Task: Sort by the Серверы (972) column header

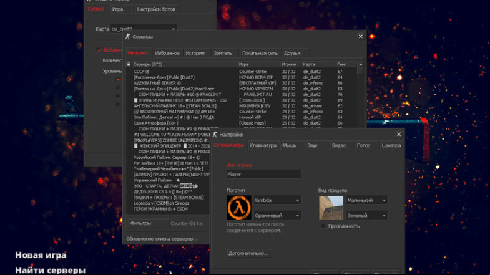Action: (x=184, y=64)
